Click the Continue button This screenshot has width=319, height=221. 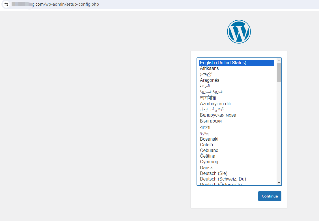[x=270, y=196]
